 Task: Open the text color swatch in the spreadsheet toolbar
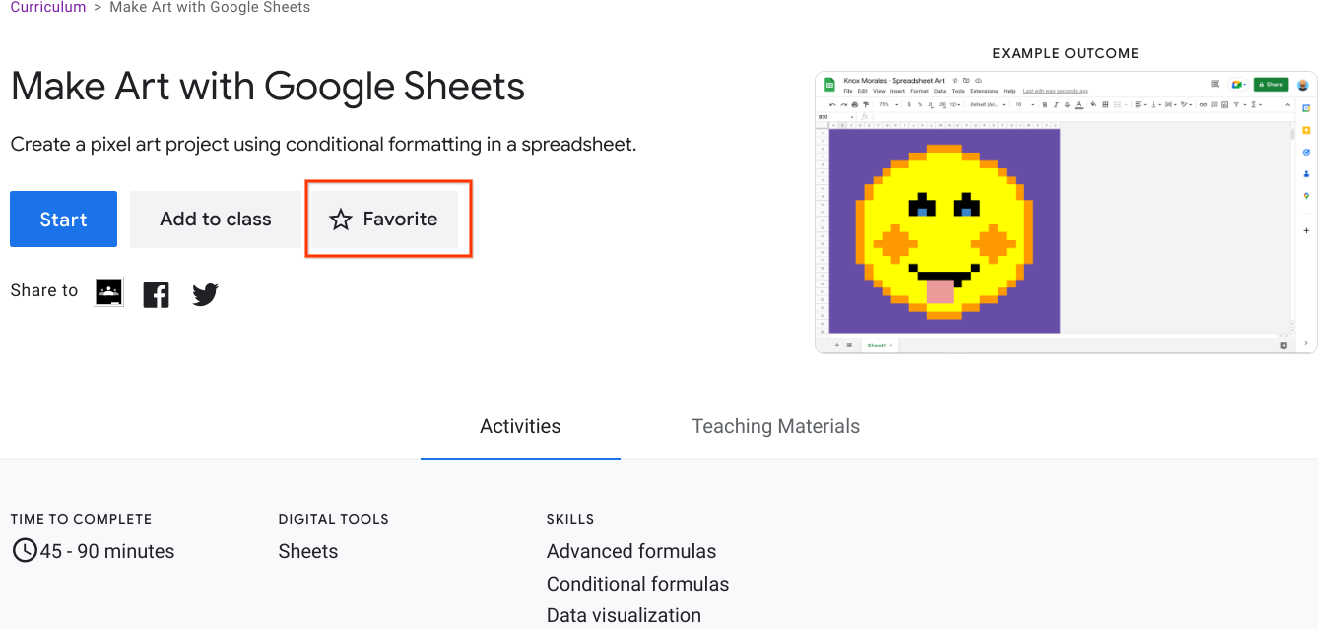coord(1078,105)
